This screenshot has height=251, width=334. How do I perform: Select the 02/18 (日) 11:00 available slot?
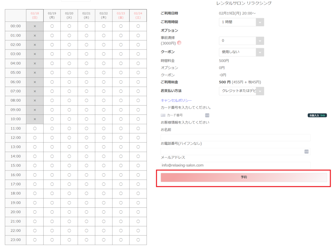[35, 128]
